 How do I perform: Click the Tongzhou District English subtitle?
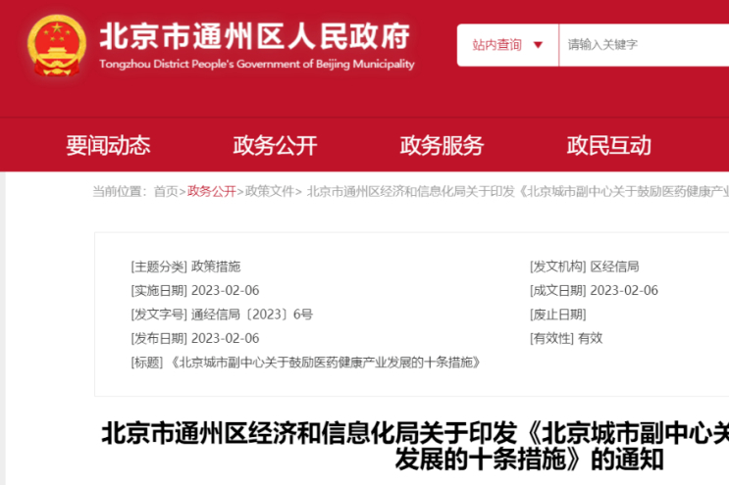pos(257,64)
